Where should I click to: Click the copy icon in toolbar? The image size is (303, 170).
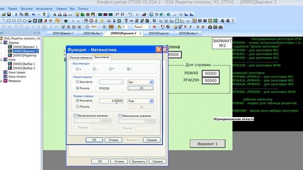[x=21, y=15]
